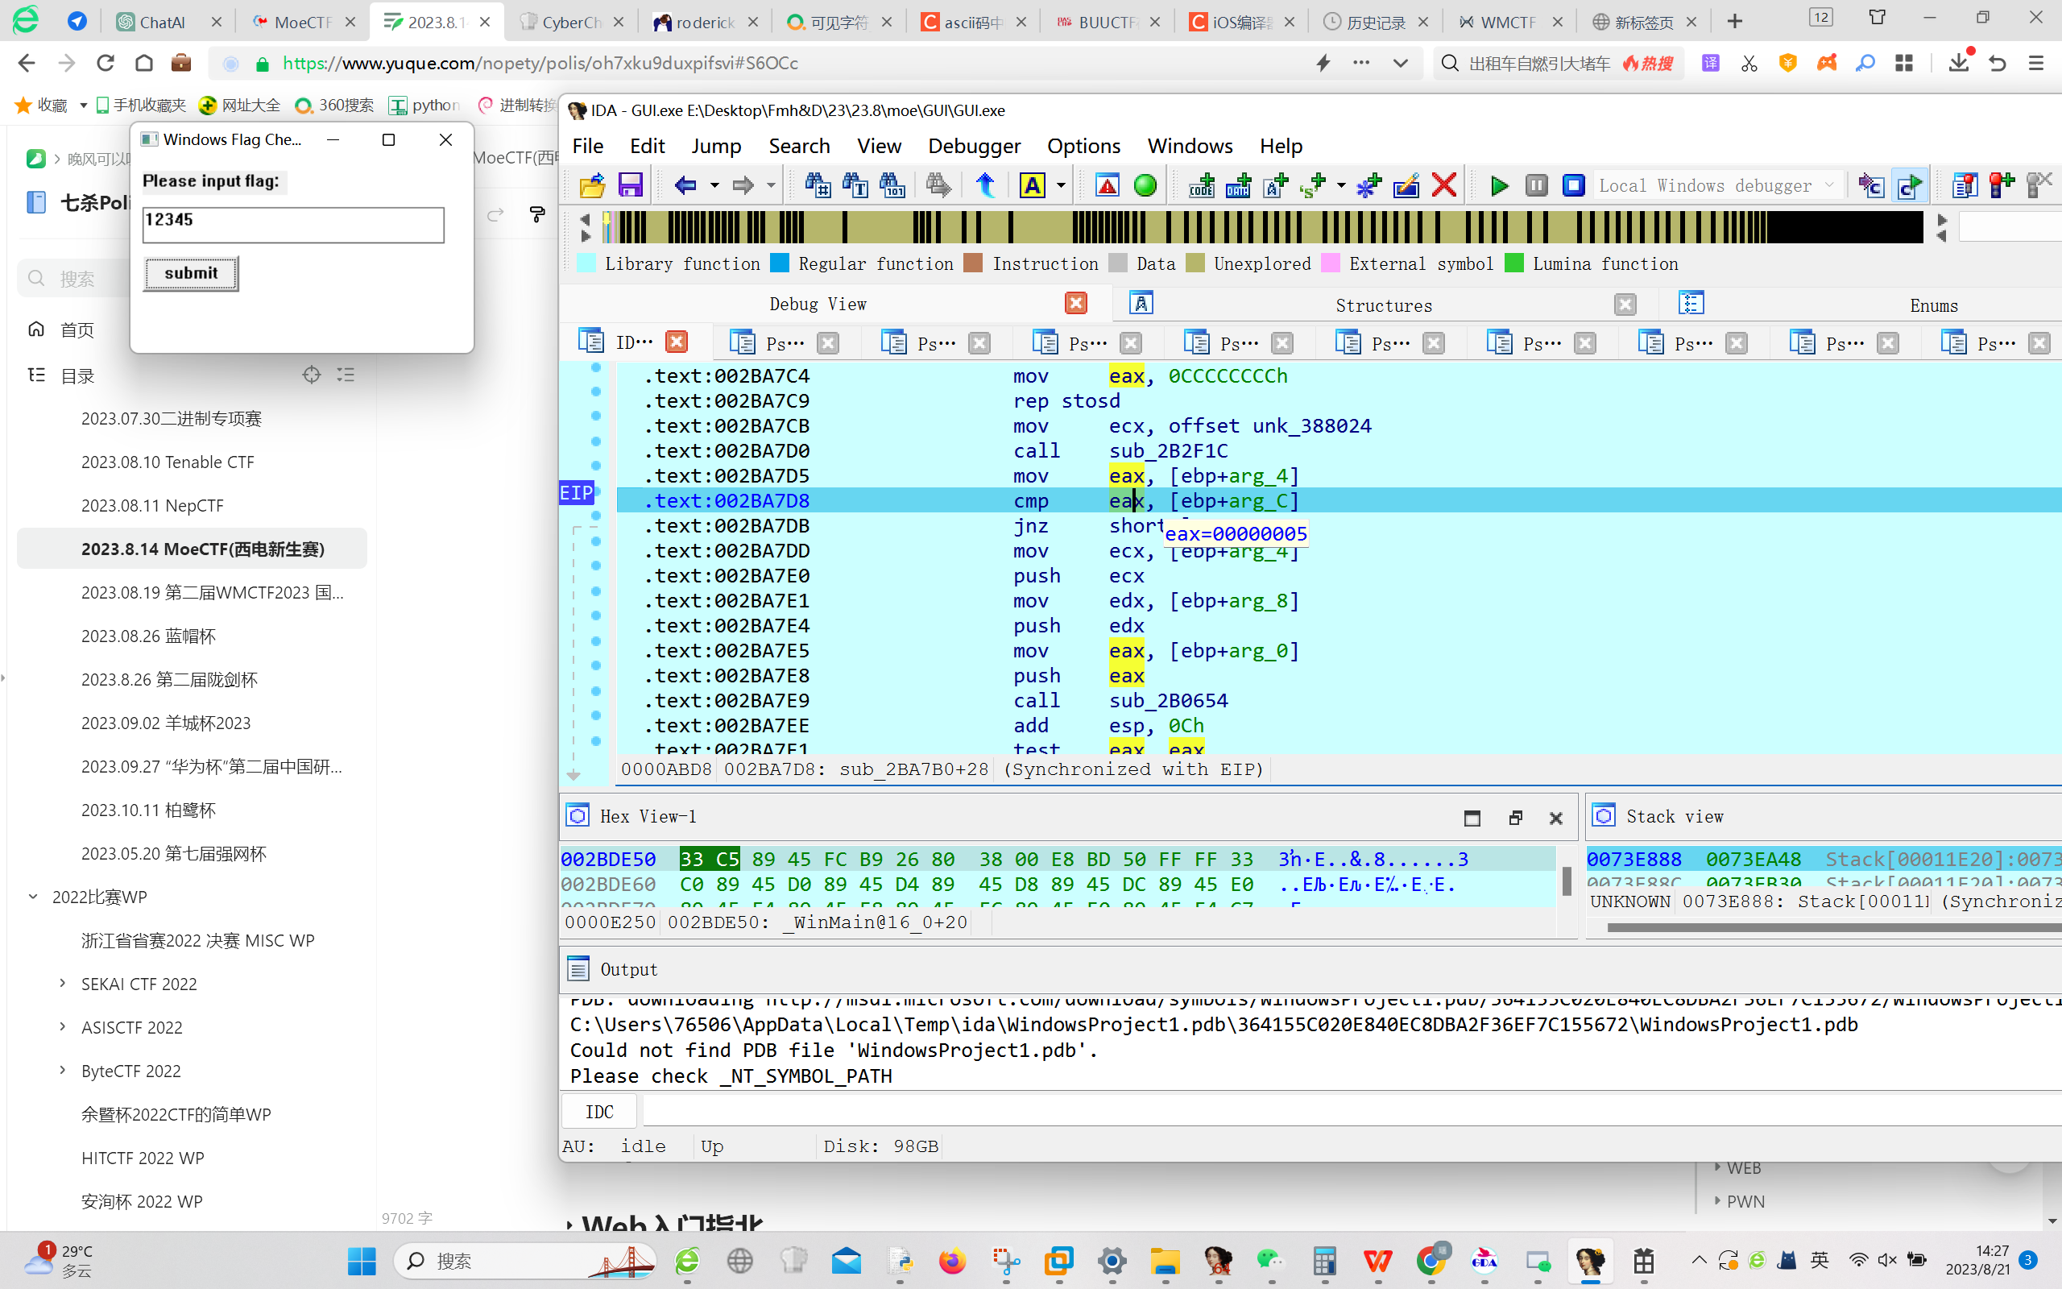Viewport: 2062px width, 1289px height.
Task: Click the terminate process stop icon
Action: point(1573,185)
